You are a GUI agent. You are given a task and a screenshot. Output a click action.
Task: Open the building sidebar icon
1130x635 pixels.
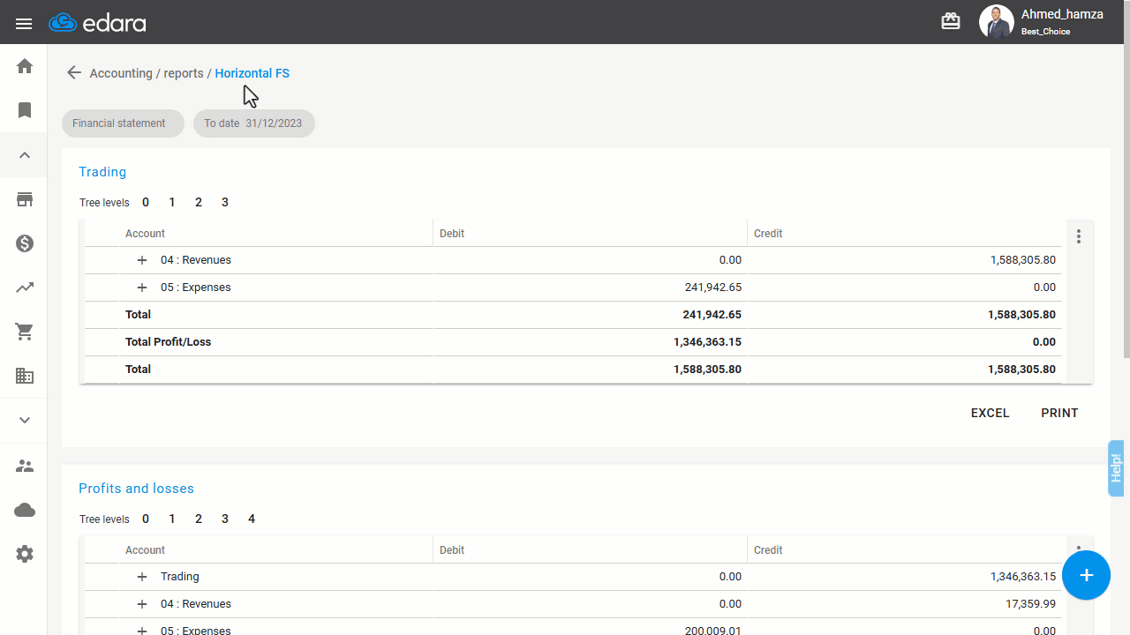(25, 376)
